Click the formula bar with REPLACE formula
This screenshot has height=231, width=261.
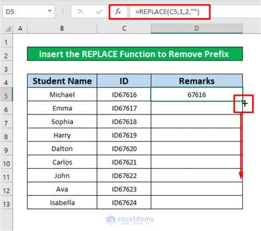click(x=195, y=12)
